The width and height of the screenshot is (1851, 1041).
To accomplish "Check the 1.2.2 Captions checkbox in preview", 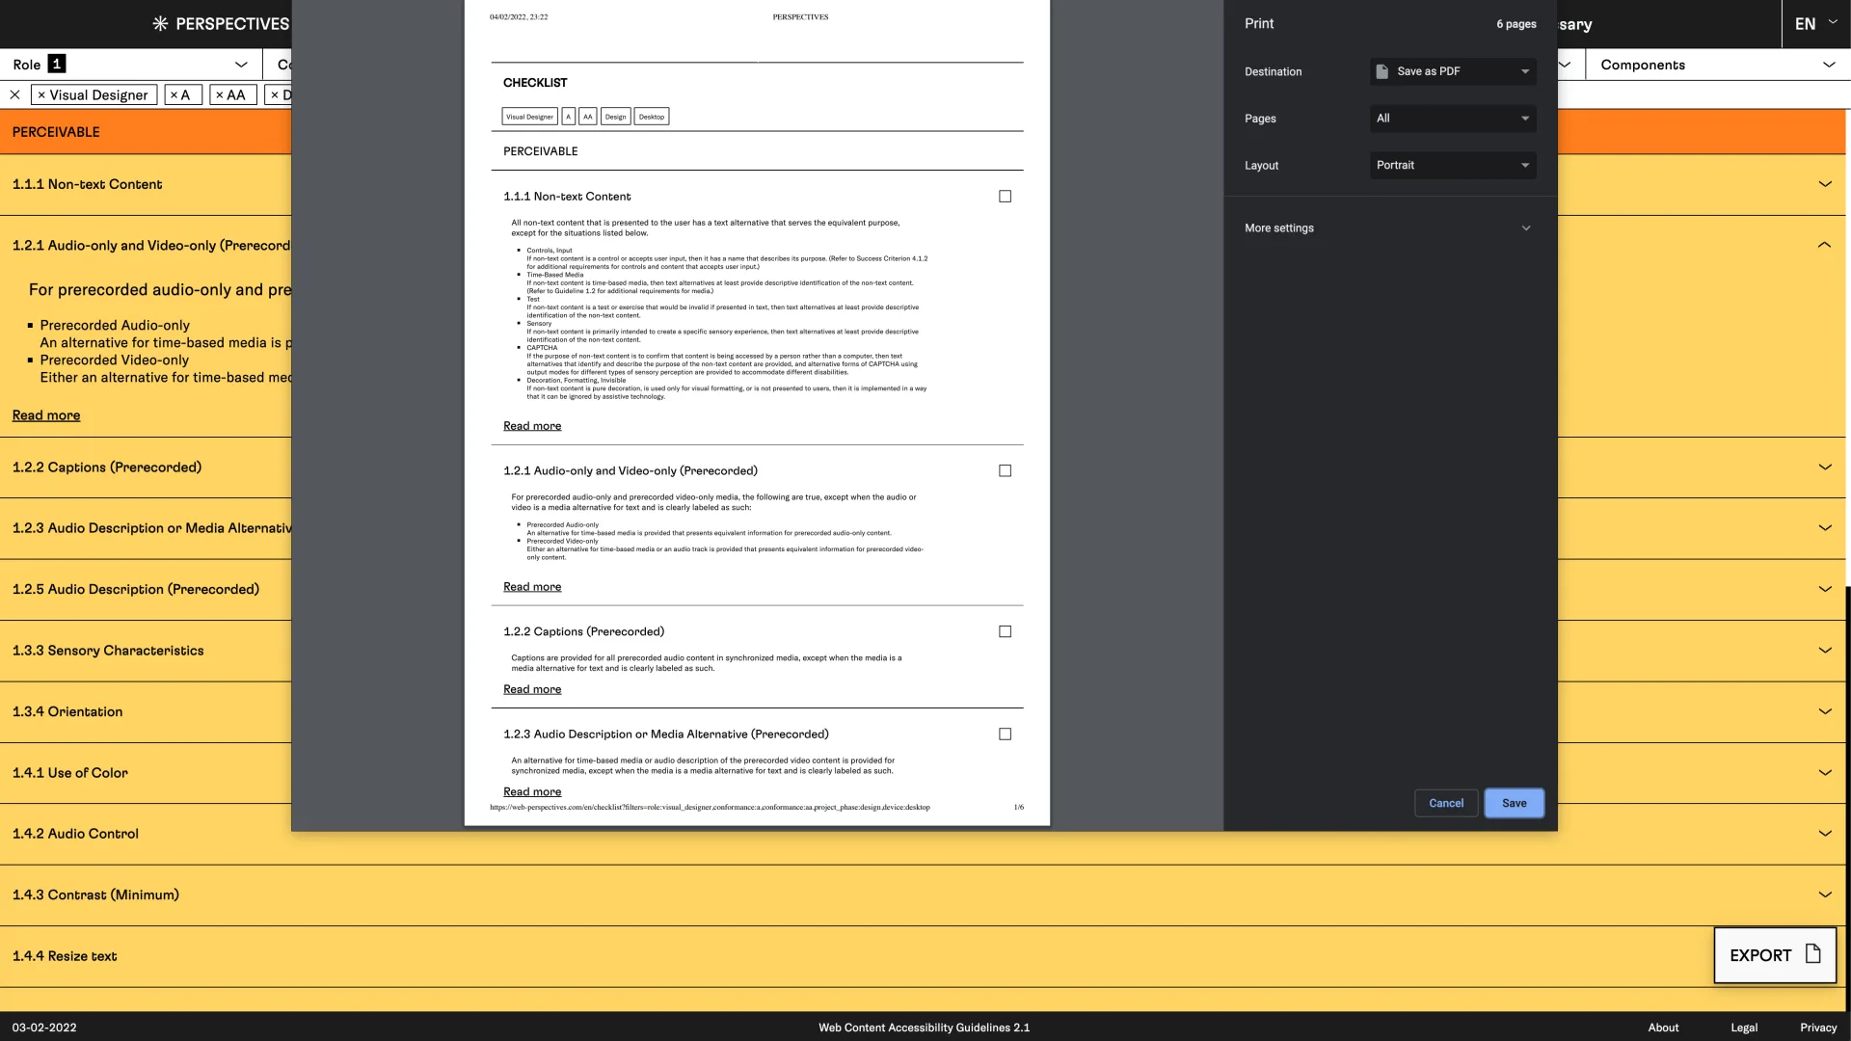I will [1005, 632].
